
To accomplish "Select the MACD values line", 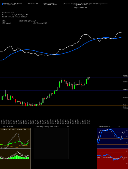I will click(14, 17).
